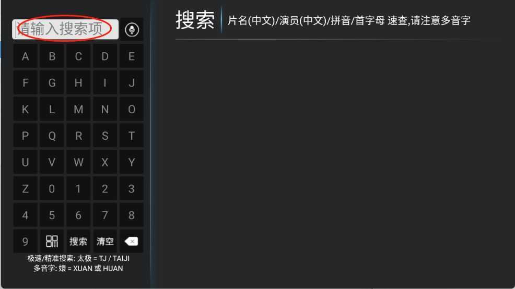Viewport: 515px width, 289px height.
Task: Focus the 请输入搜索项 search field
Action: coord(65,30)
